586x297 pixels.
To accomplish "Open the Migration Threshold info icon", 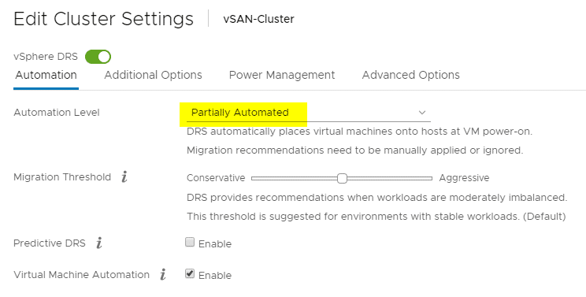I will pos(124,176).
